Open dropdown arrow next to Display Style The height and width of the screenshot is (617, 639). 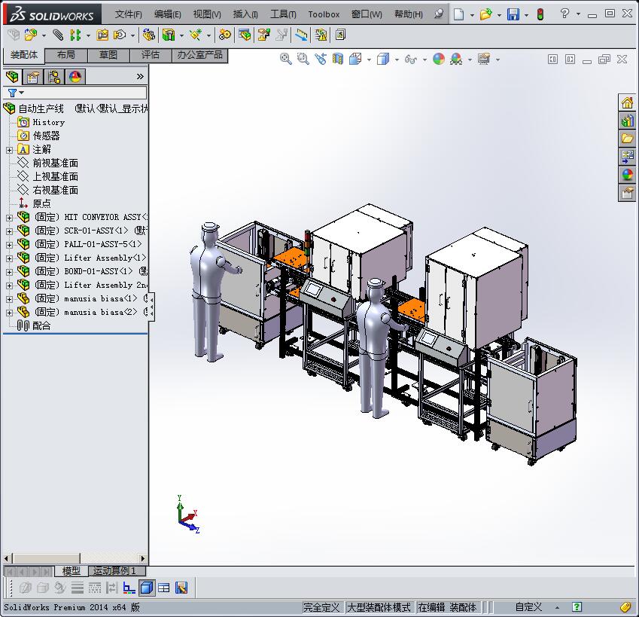tap(397, 60)
